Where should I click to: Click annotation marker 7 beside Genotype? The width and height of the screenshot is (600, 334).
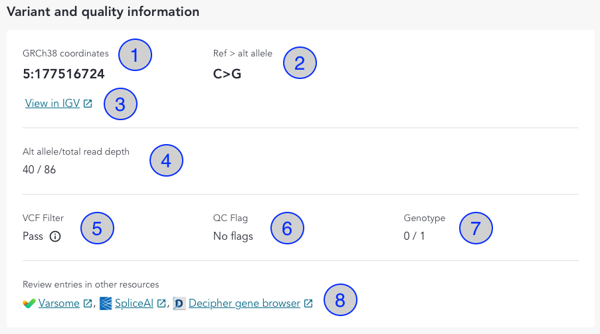click(x=476, y=228)
